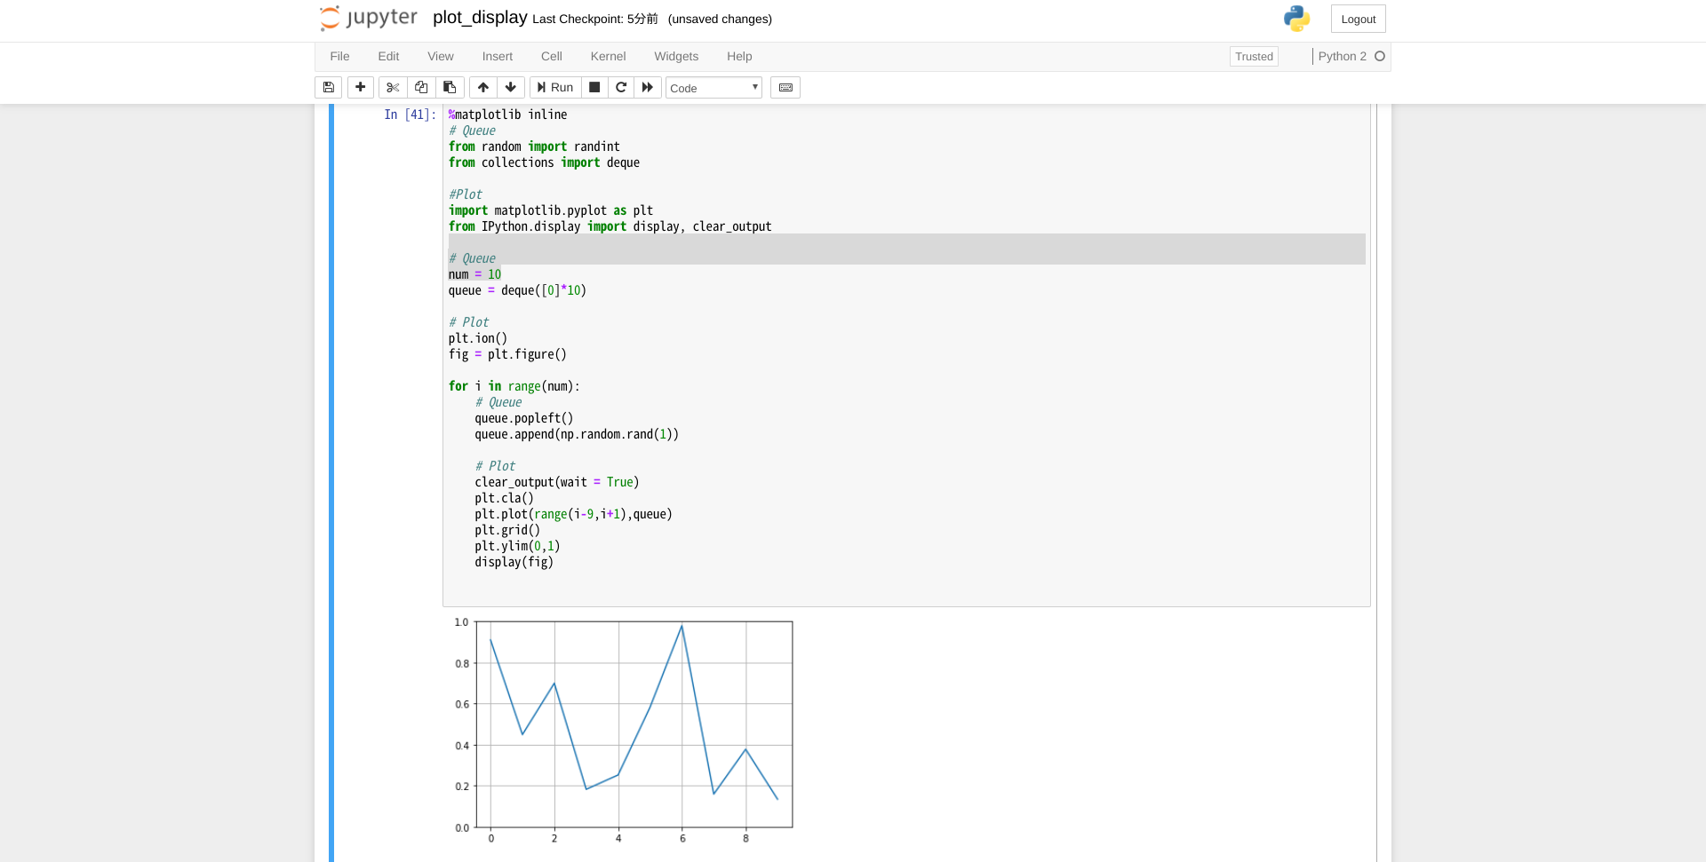Click the 'plt.ion()' code line
The image size is (1706, 862).
point(478,338)
